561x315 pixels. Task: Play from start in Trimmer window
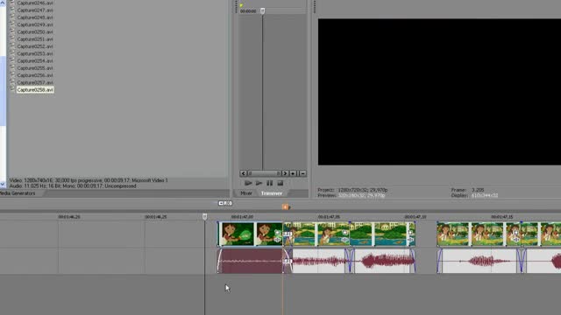pyautogui.click(x=248, y=183)
